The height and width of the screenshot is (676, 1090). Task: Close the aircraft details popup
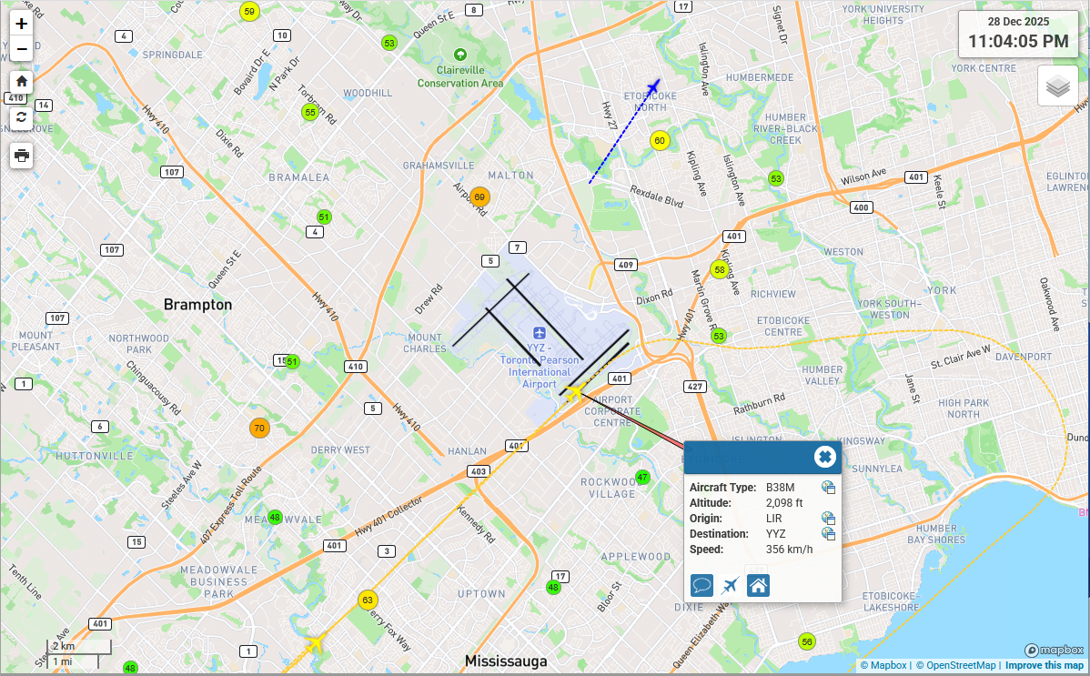click(x=824, y=457)
